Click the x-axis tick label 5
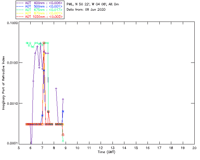Image resolution: width=200 pixels, height=160 pixels. pyautogui.click(x=19, y=148)
